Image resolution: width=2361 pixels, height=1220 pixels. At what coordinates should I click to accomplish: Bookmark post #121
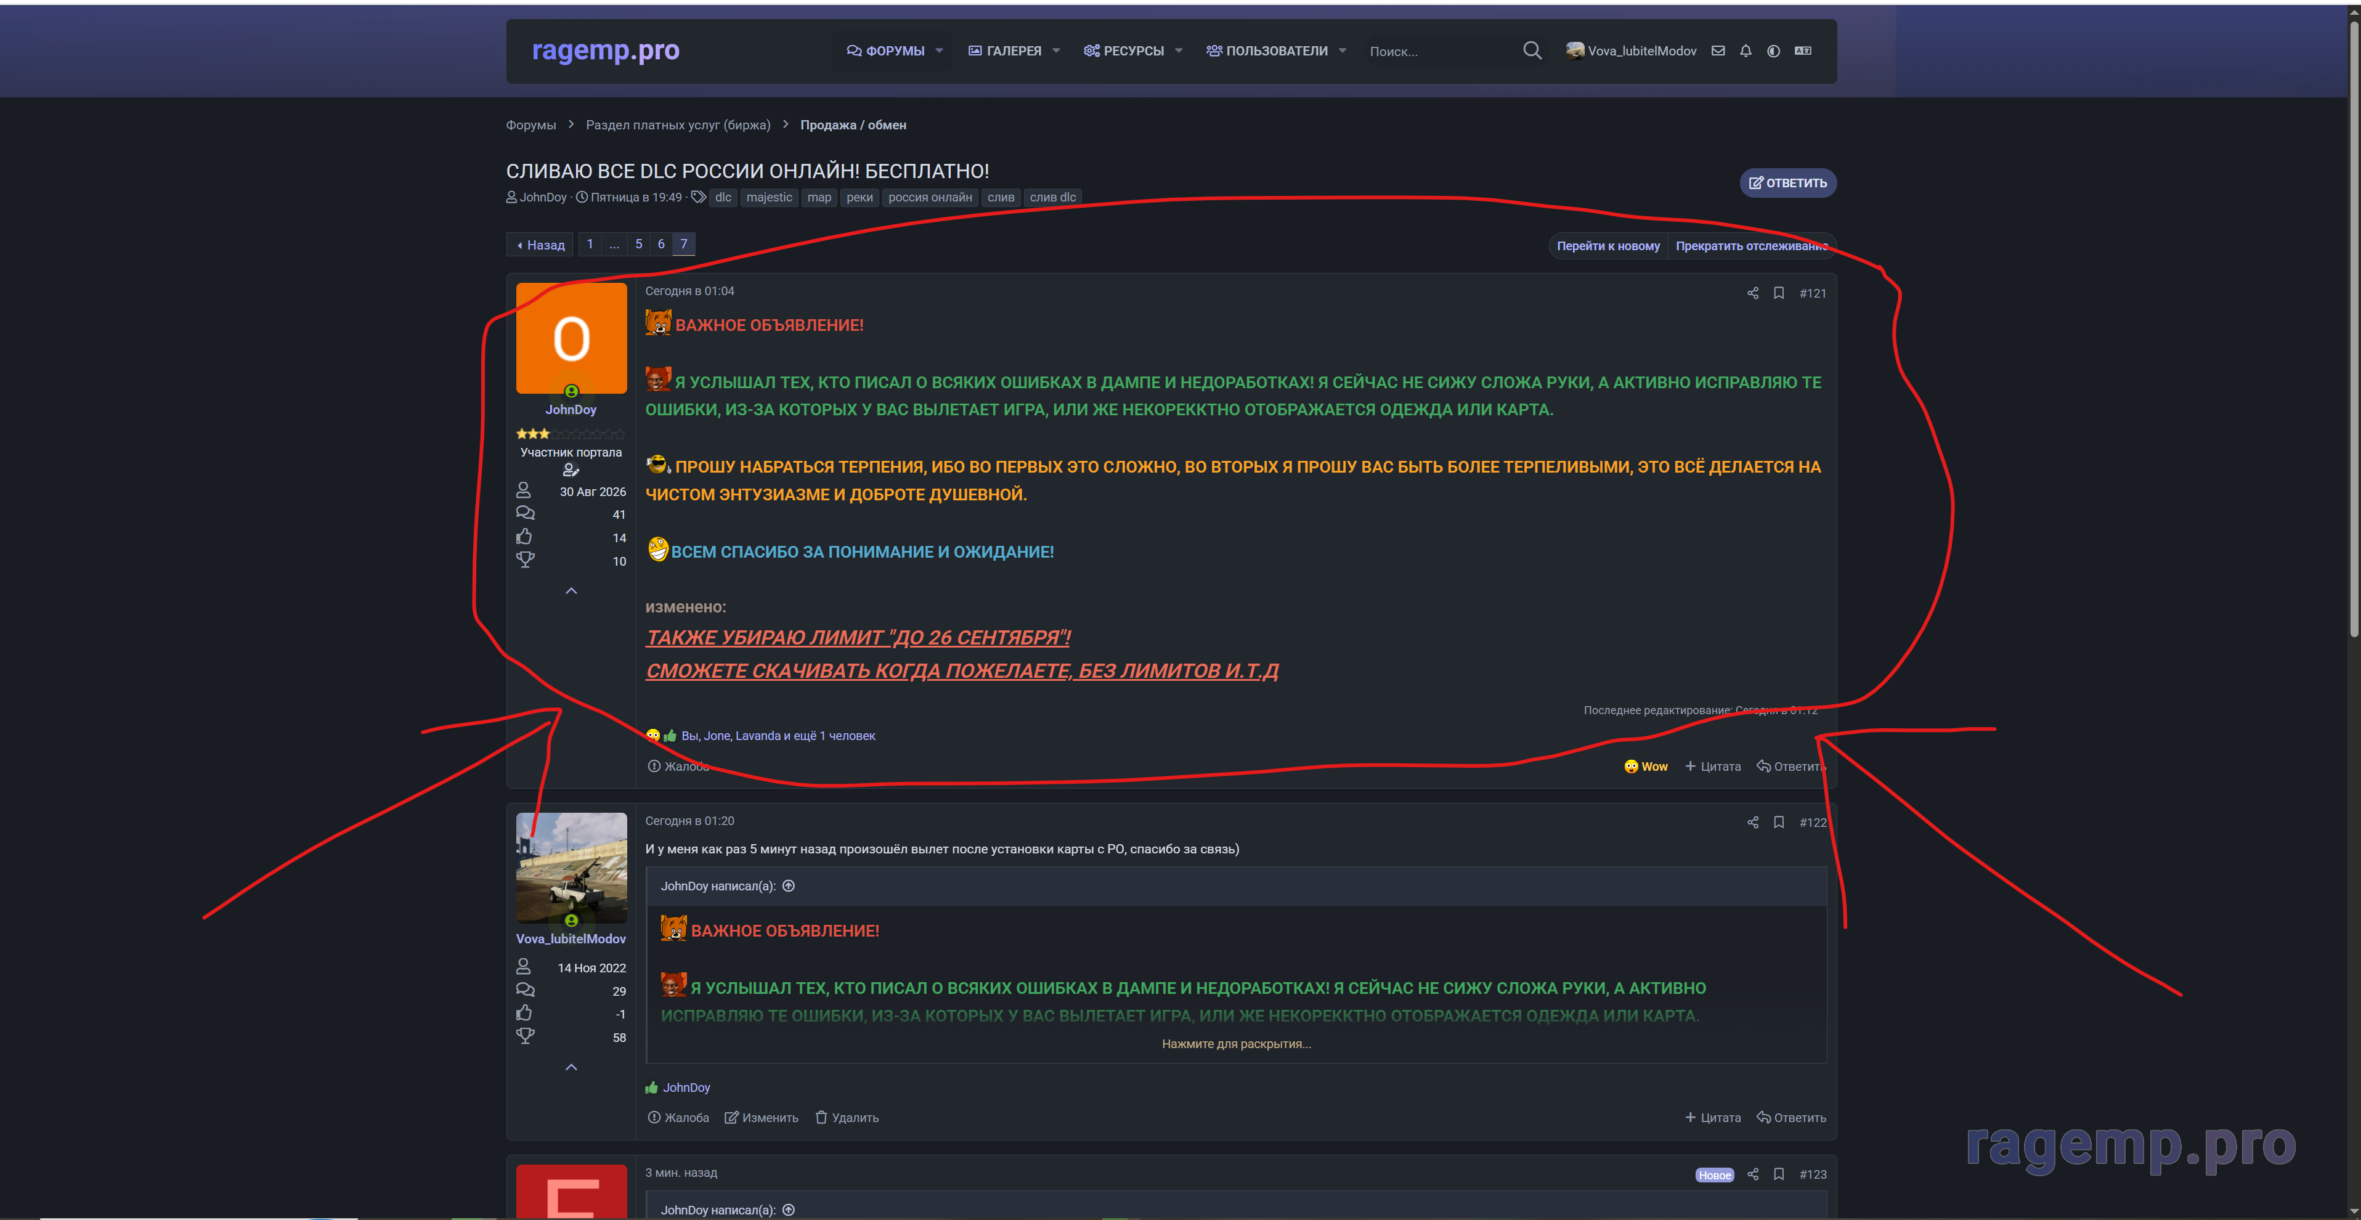(1779, 293)
